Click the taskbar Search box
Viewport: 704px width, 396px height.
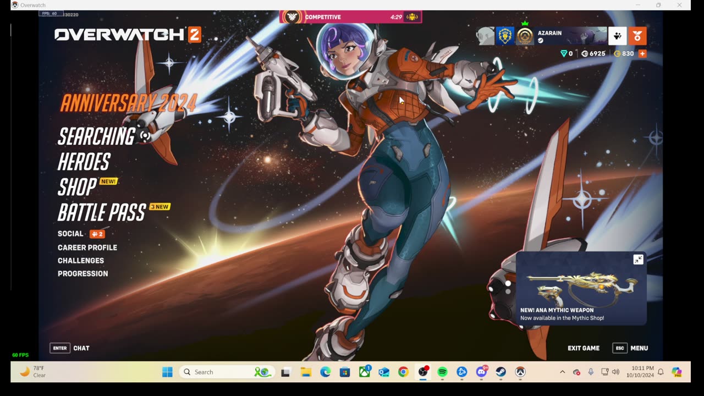227,372
